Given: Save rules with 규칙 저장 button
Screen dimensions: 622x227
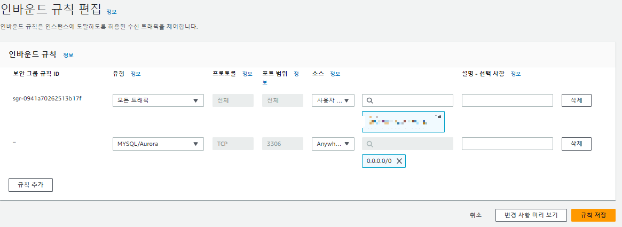Looking at the screenshot, I should coord(594,215).
